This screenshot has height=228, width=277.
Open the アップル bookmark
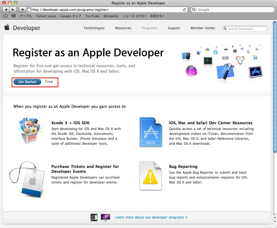[x=26, y=16]
